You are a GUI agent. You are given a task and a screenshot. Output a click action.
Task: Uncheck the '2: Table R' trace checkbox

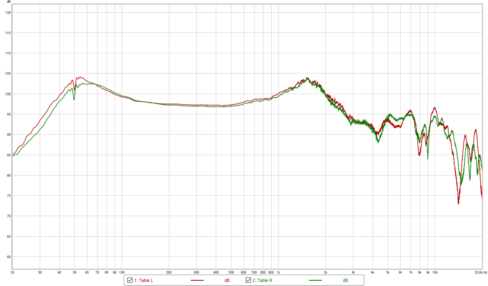248,280
